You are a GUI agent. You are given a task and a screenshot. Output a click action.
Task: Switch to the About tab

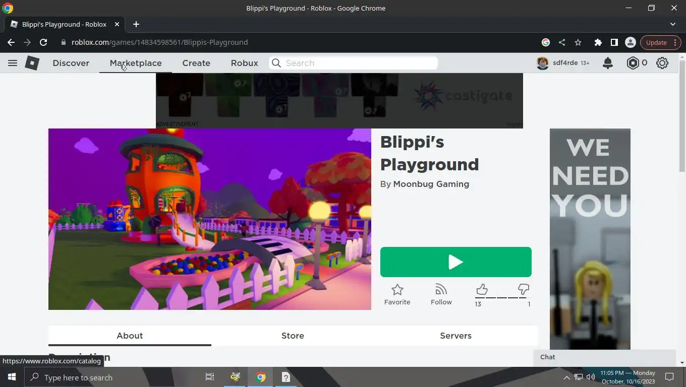[130, 336]
